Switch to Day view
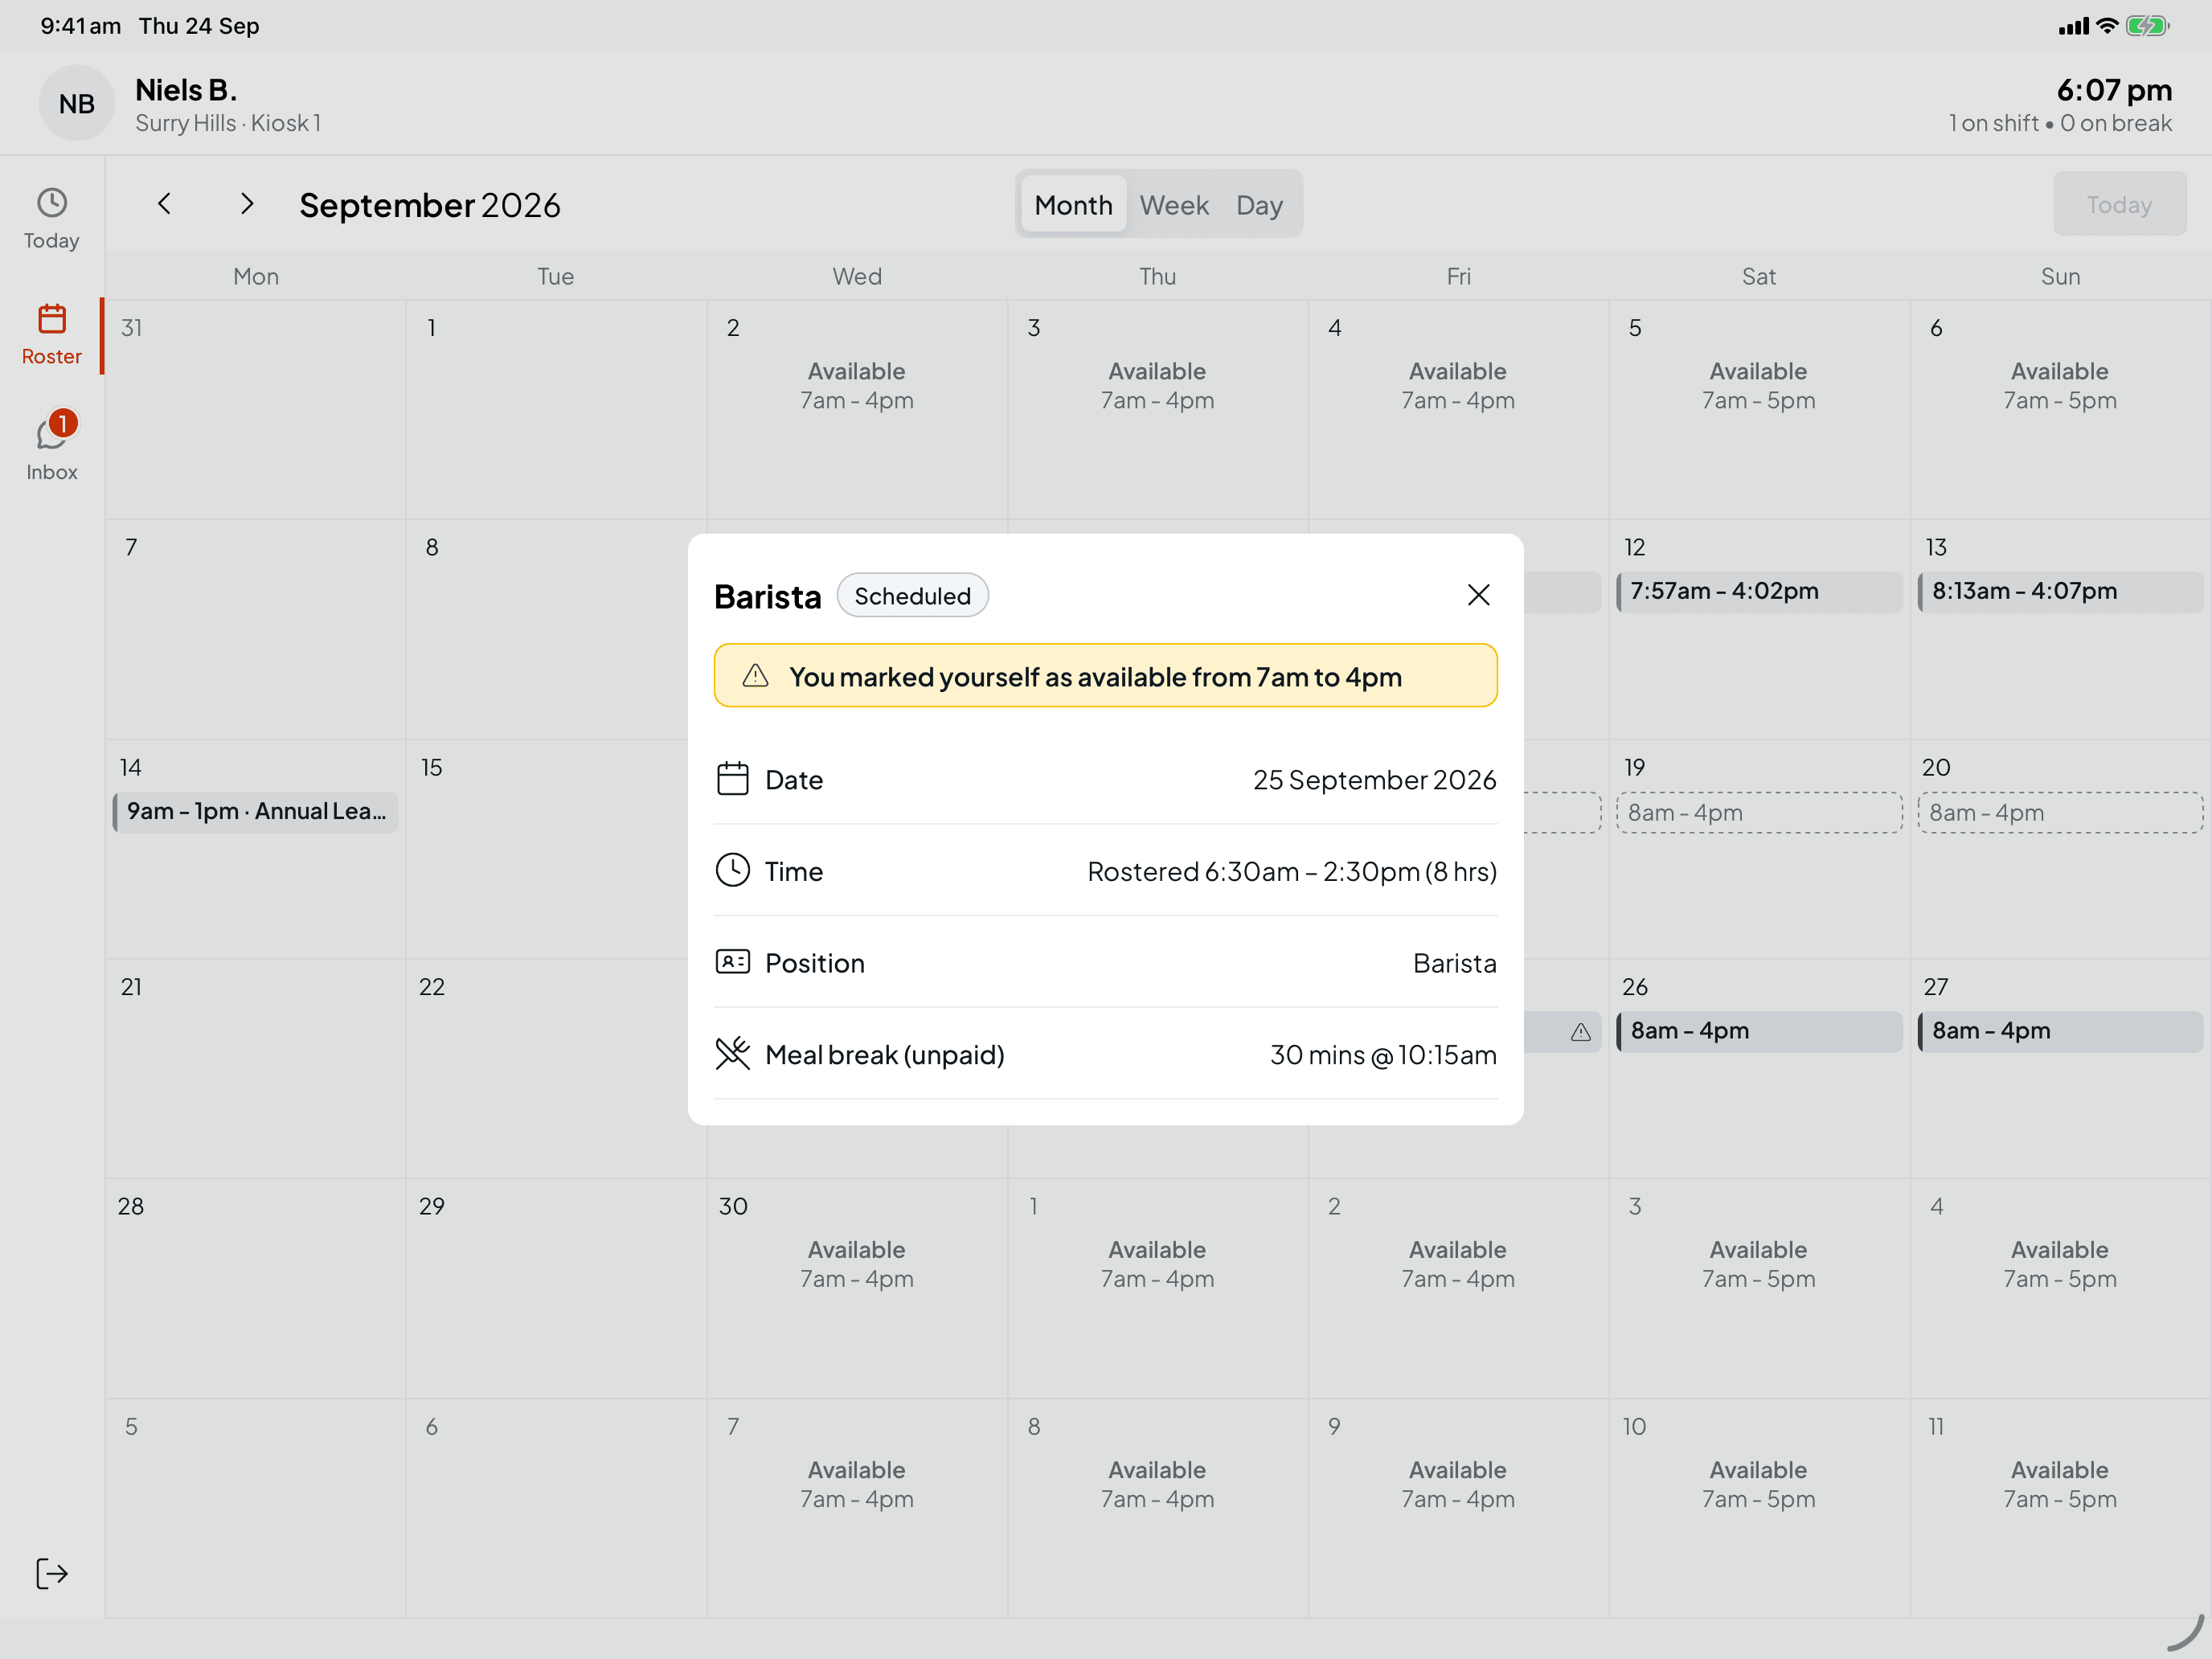2212x1659 pixels. [x=1259, y=204]
